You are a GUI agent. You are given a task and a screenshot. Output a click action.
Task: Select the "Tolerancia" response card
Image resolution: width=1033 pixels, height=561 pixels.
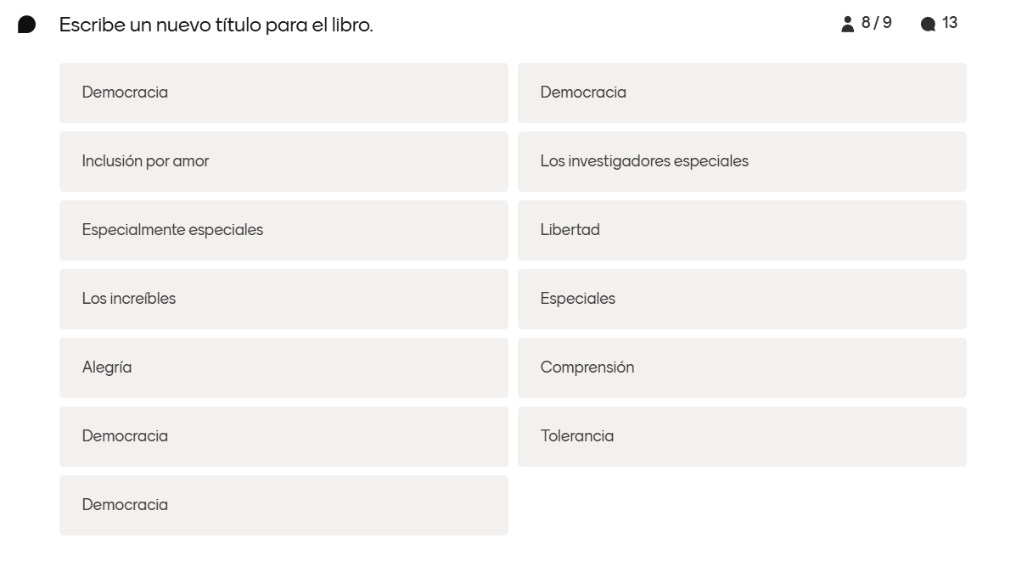point(742,436)
